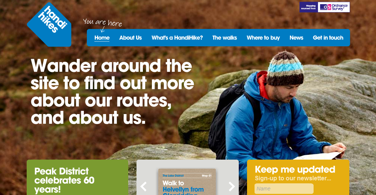376x195 pixels.
Task: View the News page
Action: (x=296, y=38)
